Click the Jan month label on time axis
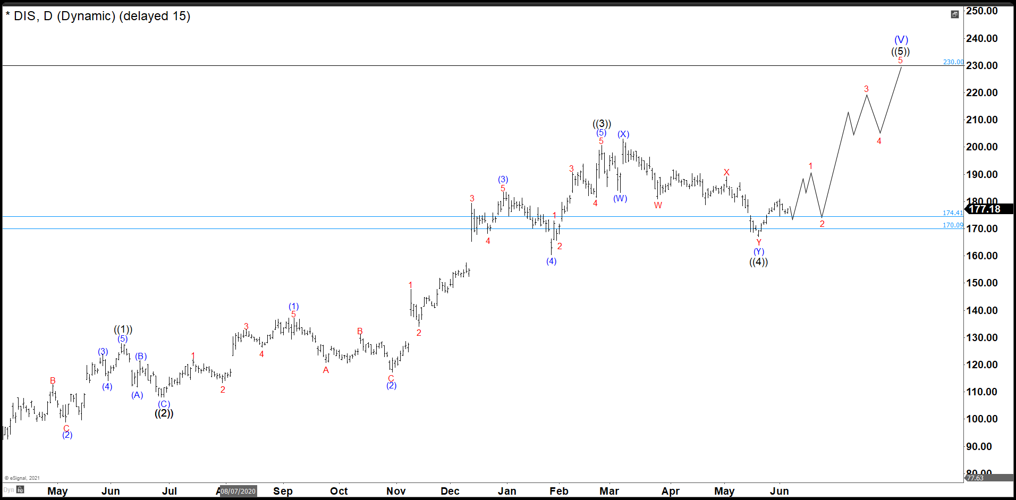Image resolution: width=1016 pixels, height=500 pixels. [507, 491]
